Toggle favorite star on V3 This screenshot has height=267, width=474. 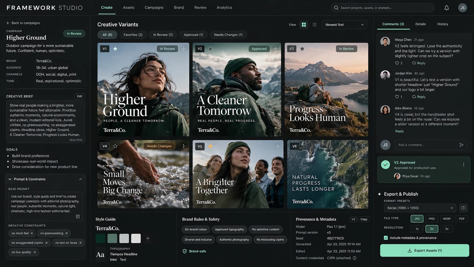[x=302, y=49]
